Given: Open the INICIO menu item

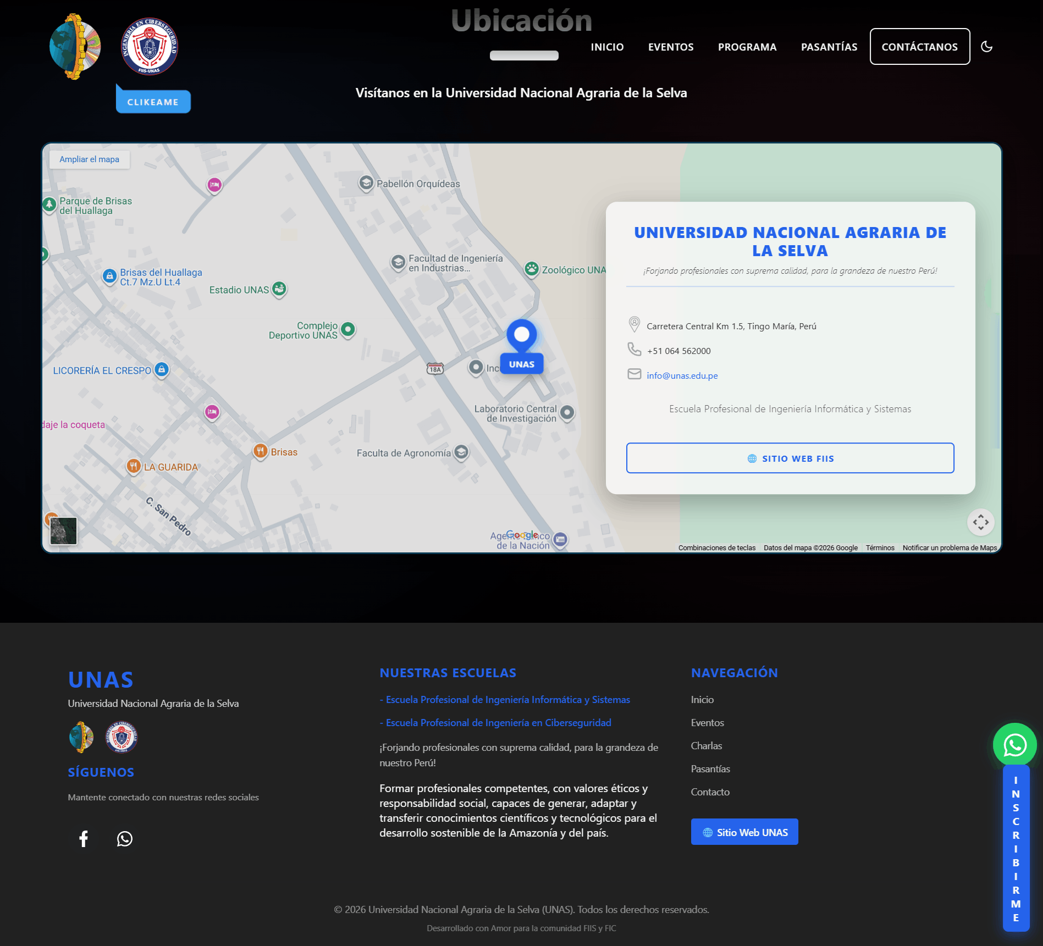Looking at the screenshot, I should (x=607, y=47).
